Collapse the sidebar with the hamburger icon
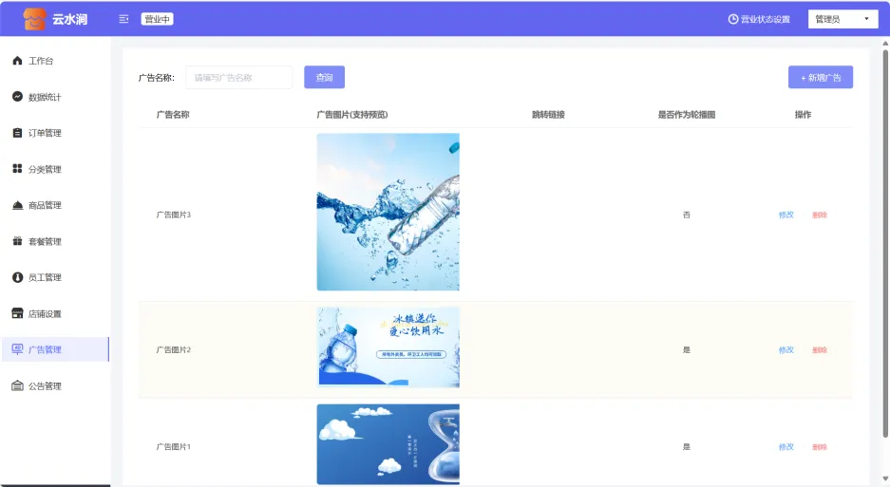Image resolution: width=890 pixels, height=487 pixels. 123,19
